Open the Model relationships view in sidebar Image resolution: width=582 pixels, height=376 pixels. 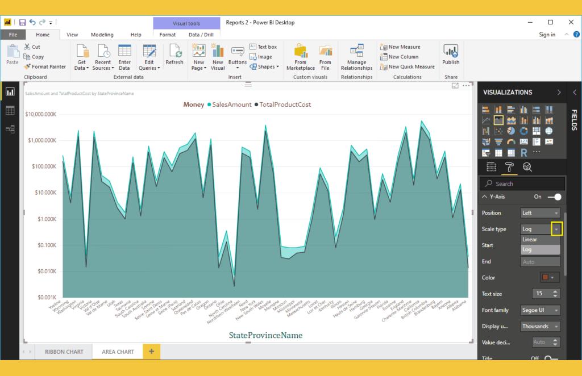(x=10, y=129)
